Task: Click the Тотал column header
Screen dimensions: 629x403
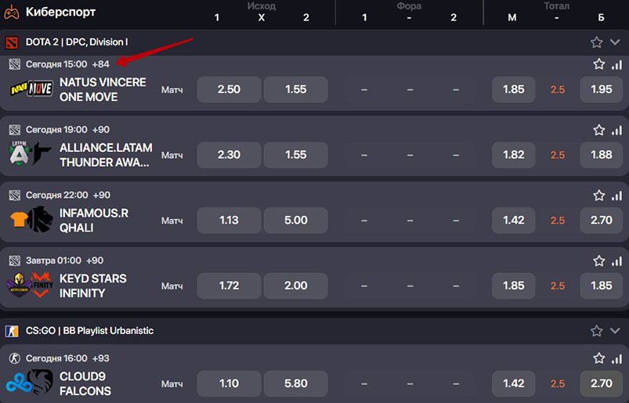Action: click(x=556, y=5)
